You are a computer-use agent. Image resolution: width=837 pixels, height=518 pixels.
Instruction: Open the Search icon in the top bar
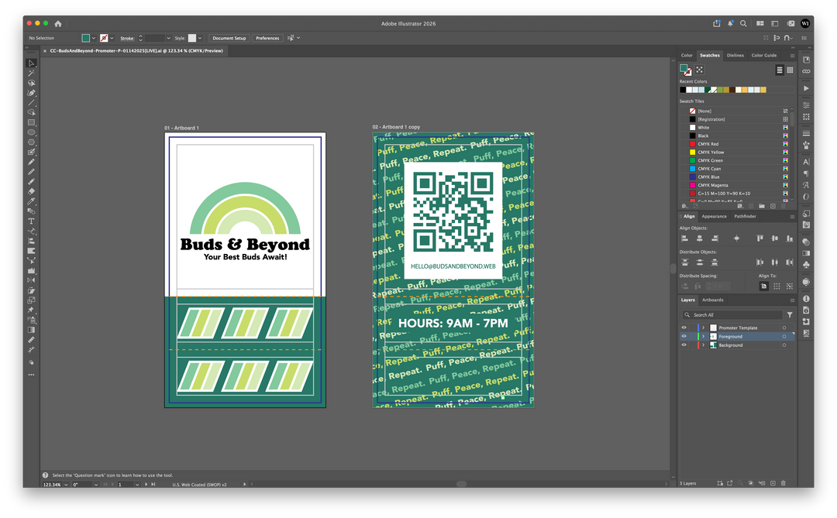click(x=743, y=23)
